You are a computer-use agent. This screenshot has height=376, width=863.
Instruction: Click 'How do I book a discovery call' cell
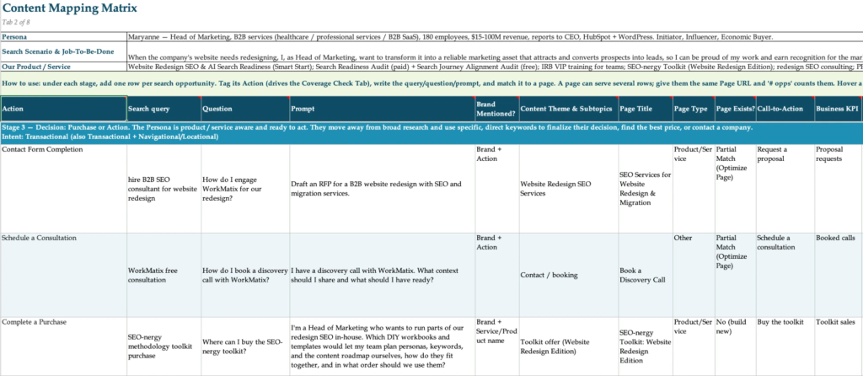pyautogui.click(x=245, y=275)
